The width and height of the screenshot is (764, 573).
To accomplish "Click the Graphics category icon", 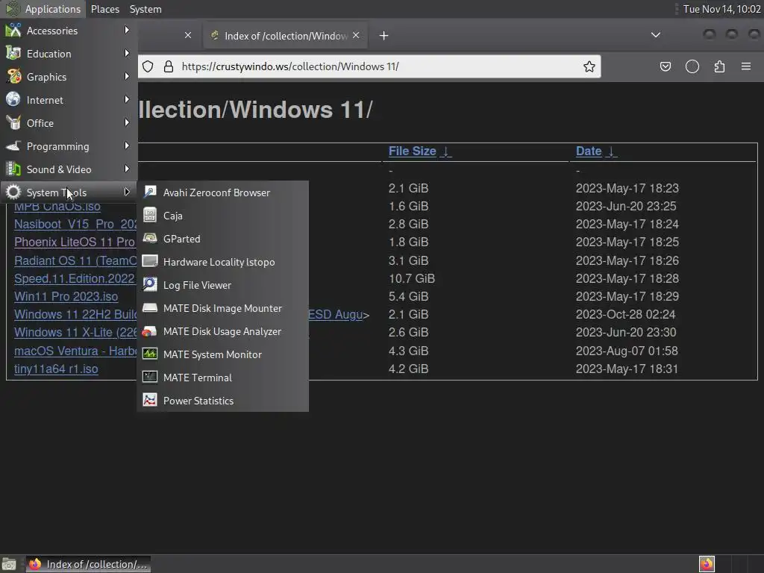I will [x=13, y=77].
